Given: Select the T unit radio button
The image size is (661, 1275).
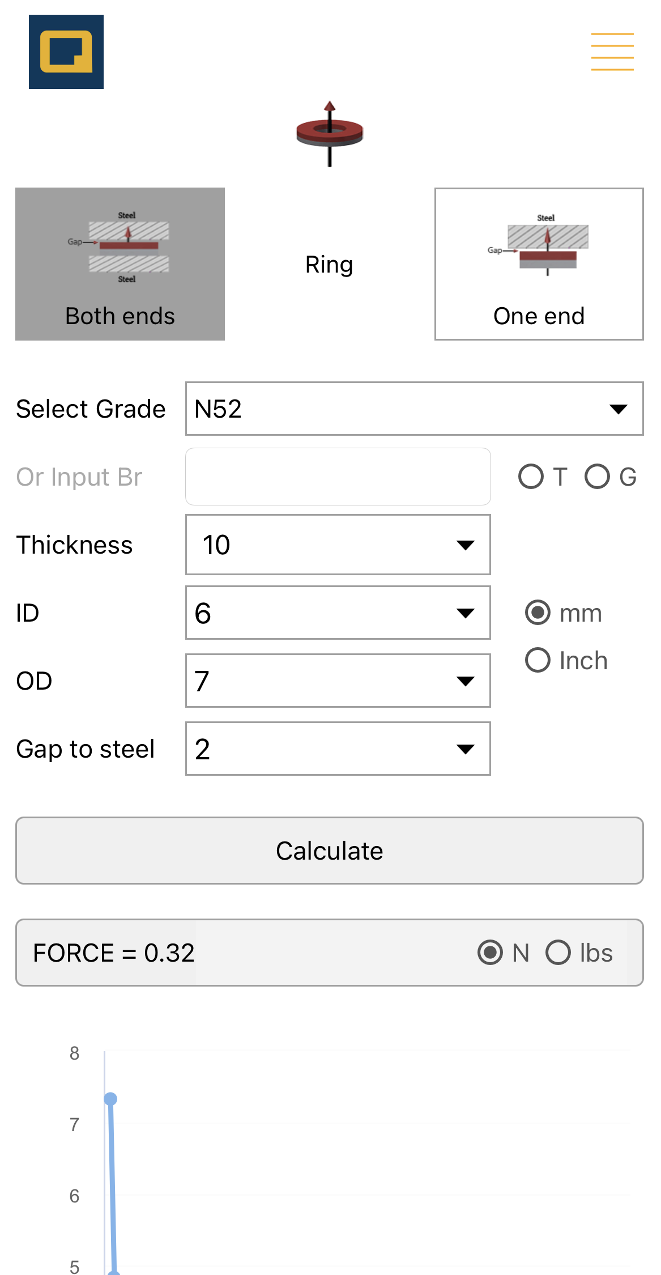Looking at the screenshot, I should (531, 477).
